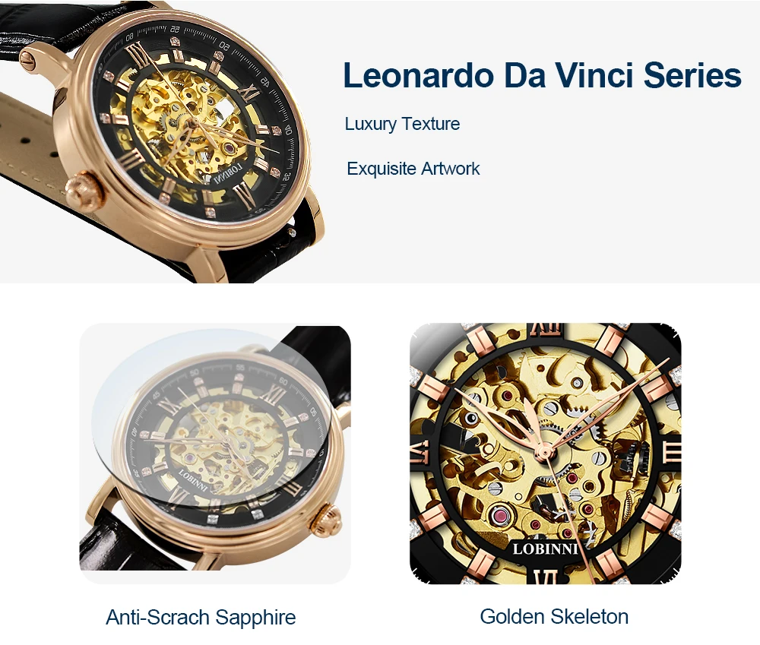Click the upside-down LOBINNI logo on the top watch
The image size is (760, 645).
228,175
